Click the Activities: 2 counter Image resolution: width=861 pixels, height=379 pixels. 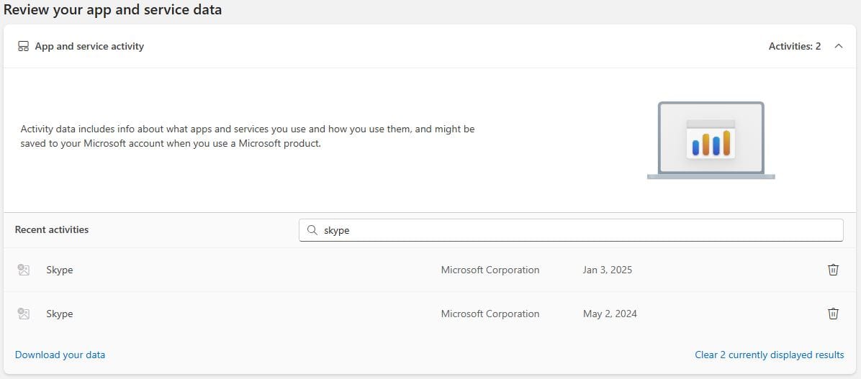pyautogui.click(x=795, y=46)
